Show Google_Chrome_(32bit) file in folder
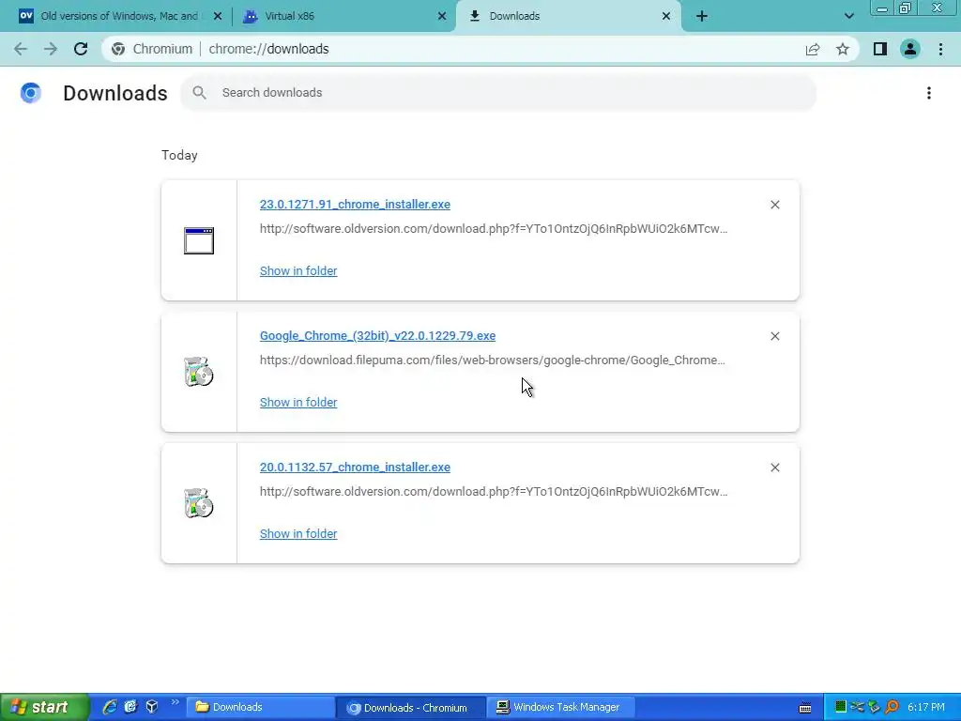The image size is (961, 721). pyautogui.click(x=298, y=402)
